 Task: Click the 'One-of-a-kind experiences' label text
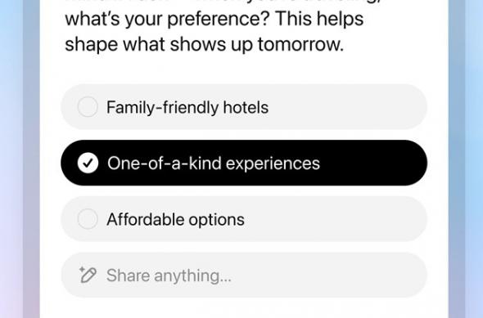click(214, 163)
